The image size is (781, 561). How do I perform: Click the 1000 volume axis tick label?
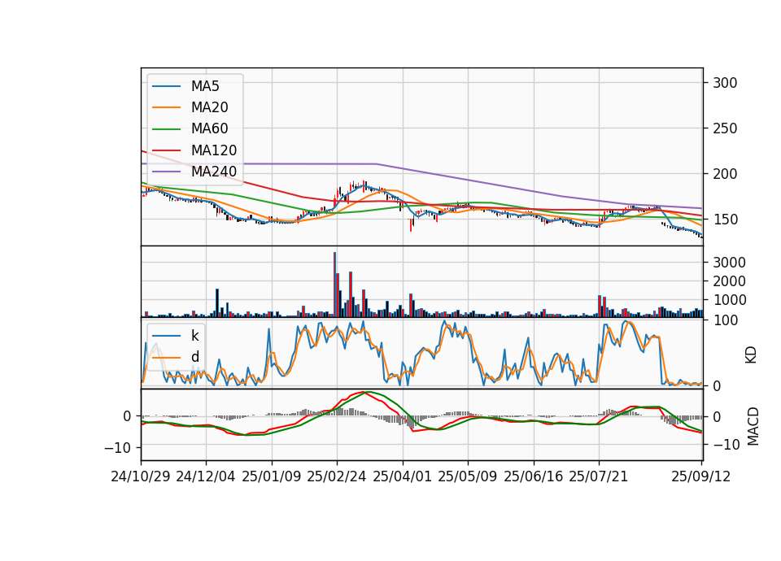pos(729,300)
